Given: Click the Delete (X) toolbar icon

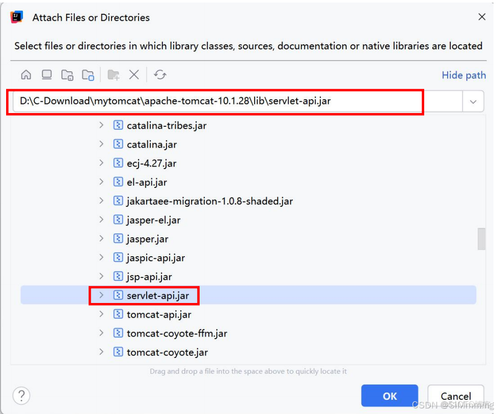Looking at the screenshot, I should 133,74.
